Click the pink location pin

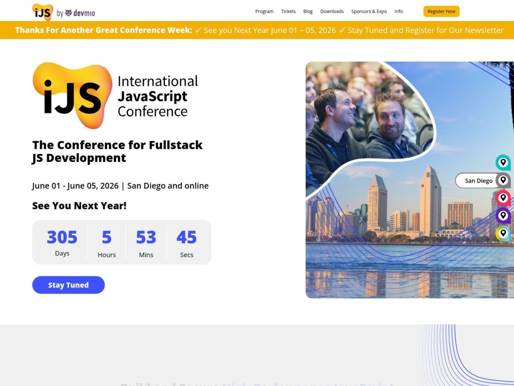pyautogui.click(x=503, y=198)
